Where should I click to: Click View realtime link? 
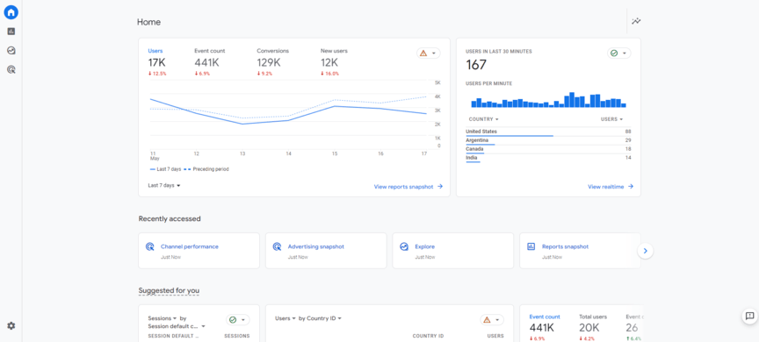(611, 187)
